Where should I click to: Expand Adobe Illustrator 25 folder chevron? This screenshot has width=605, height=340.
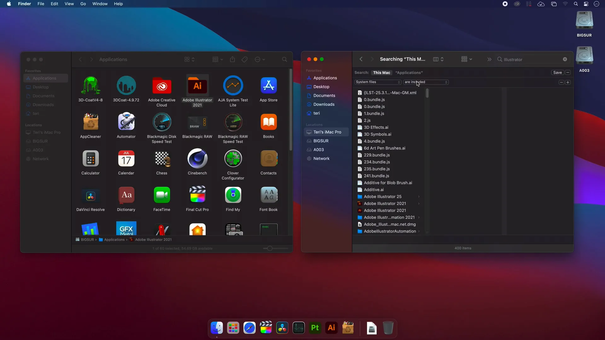(419, 197)
